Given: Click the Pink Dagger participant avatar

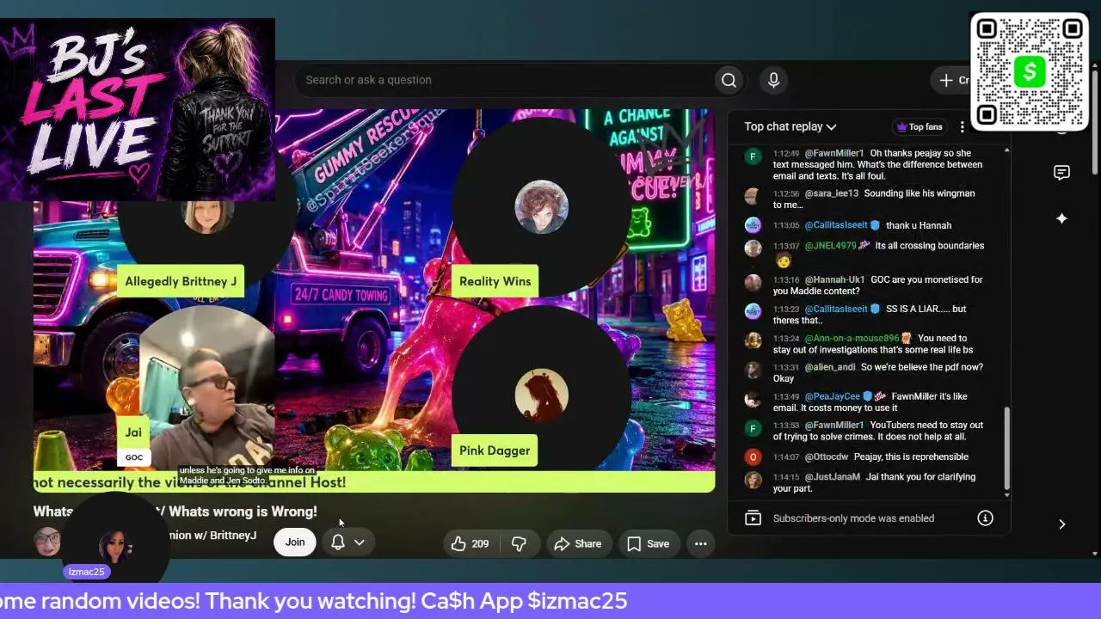Looking at the screenshot, I should [x=541, y=395].
